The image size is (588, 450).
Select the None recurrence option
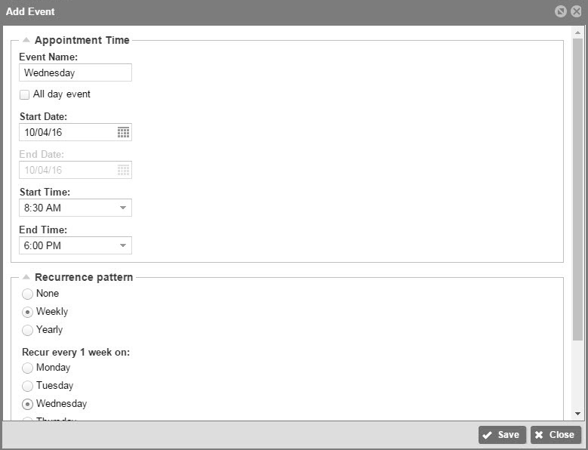coord(27,294)
